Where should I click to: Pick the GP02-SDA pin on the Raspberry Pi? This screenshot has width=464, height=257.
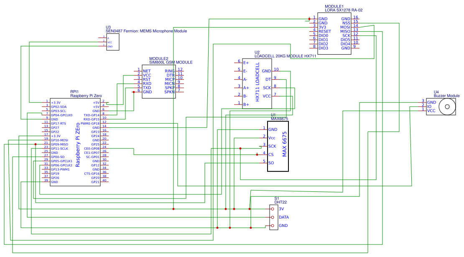coord(59,107)
